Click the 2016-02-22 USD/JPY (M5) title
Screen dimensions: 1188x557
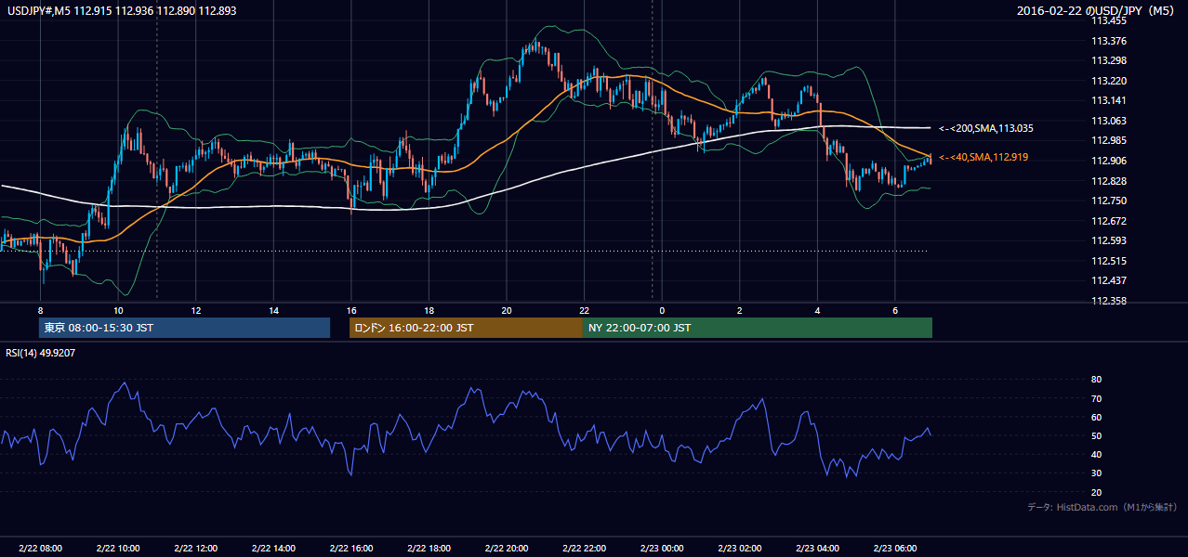[x=1097, y=10]
